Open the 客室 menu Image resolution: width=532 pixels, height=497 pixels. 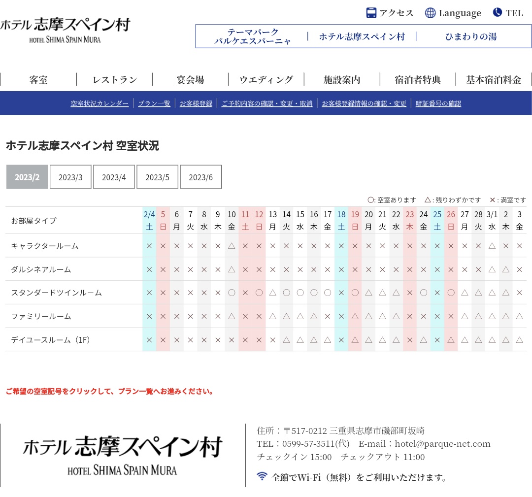(x=38, y=80)
